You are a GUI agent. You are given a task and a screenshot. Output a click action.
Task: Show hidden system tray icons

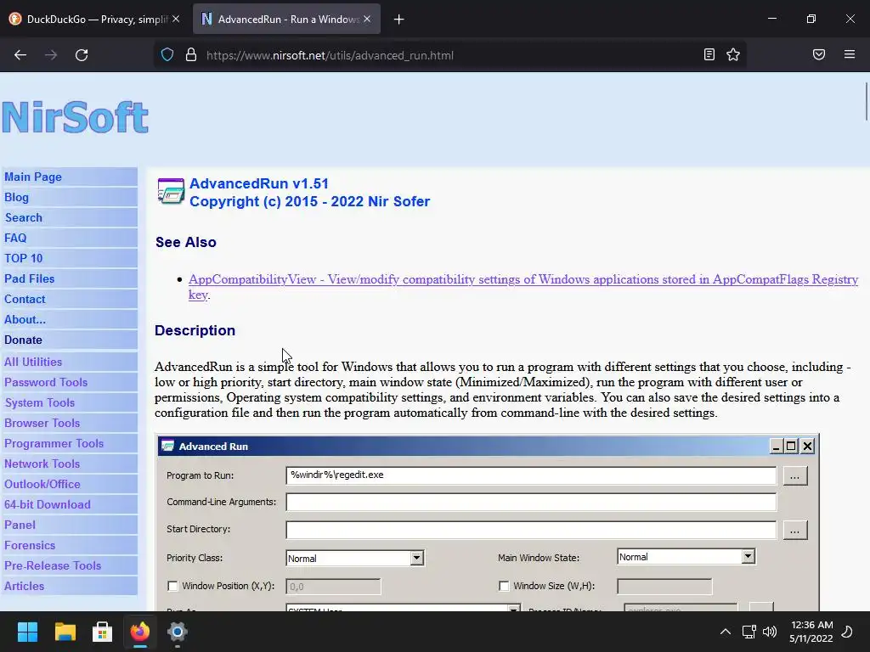726,632
